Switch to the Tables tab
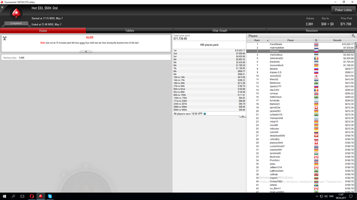The width and height of the screenshot is (357, 200). [130, 30]
